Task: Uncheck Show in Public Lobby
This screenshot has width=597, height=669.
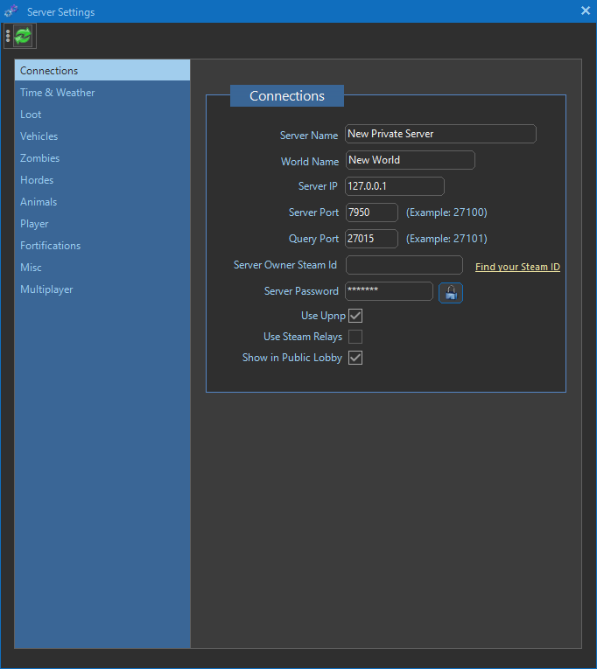Action: click(x=355, y=358)
